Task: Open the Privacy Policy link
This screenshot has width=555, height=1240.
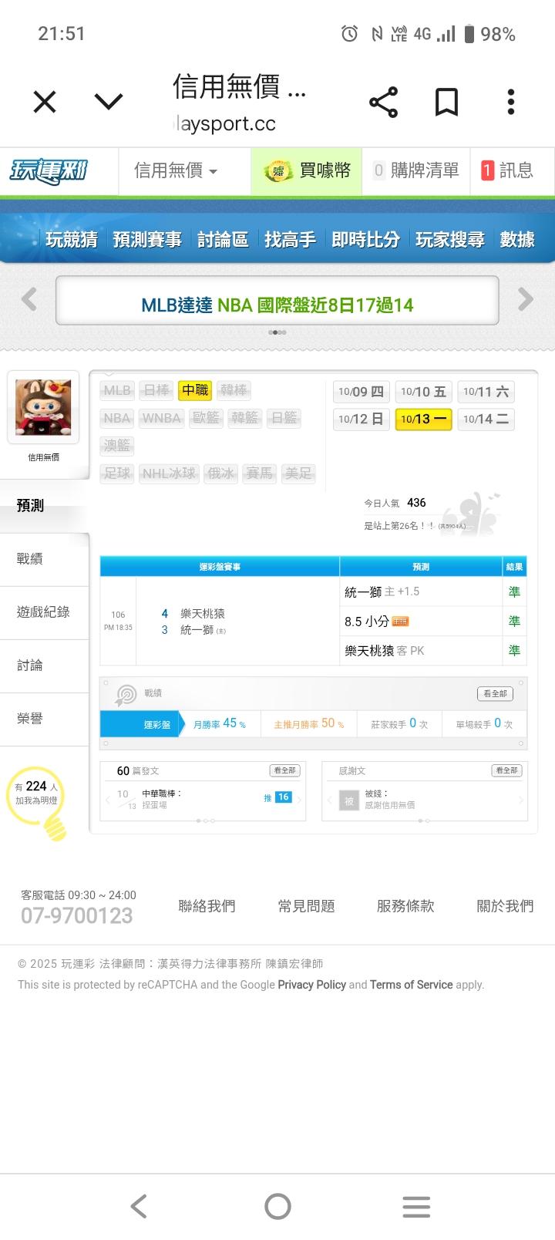Action: (311, 985)
